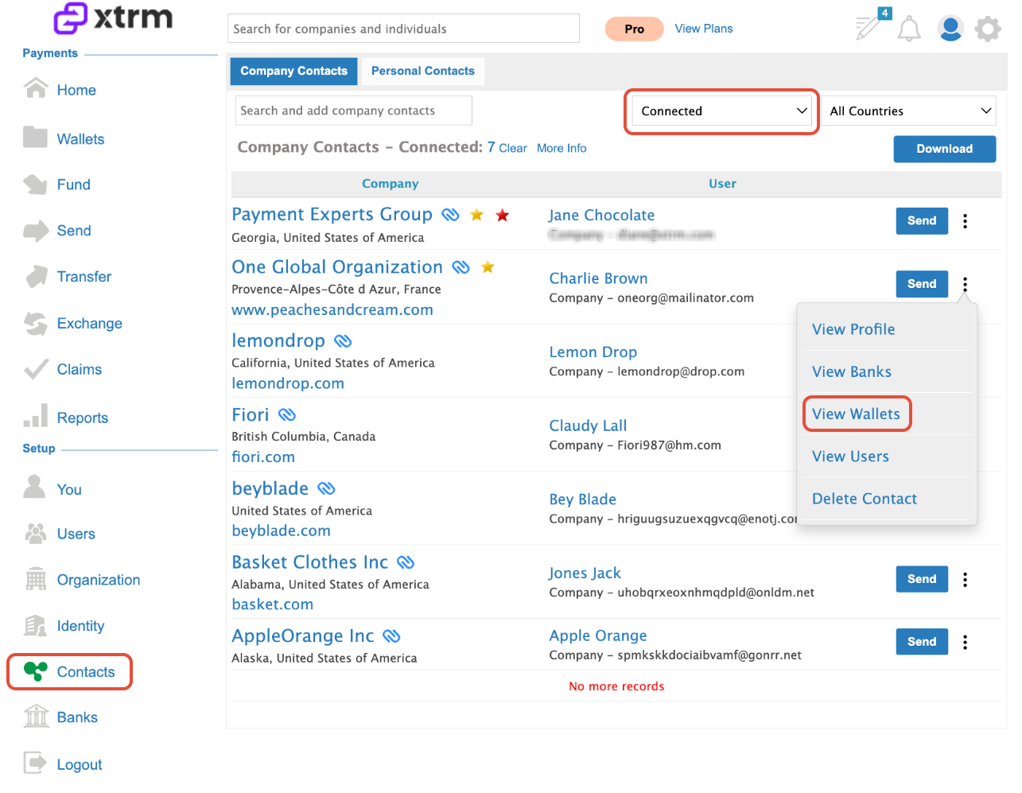Click Send for One Global Organization
This screenshot has height=793, width=1022.
pyautogui.click(x=922, y=284)
